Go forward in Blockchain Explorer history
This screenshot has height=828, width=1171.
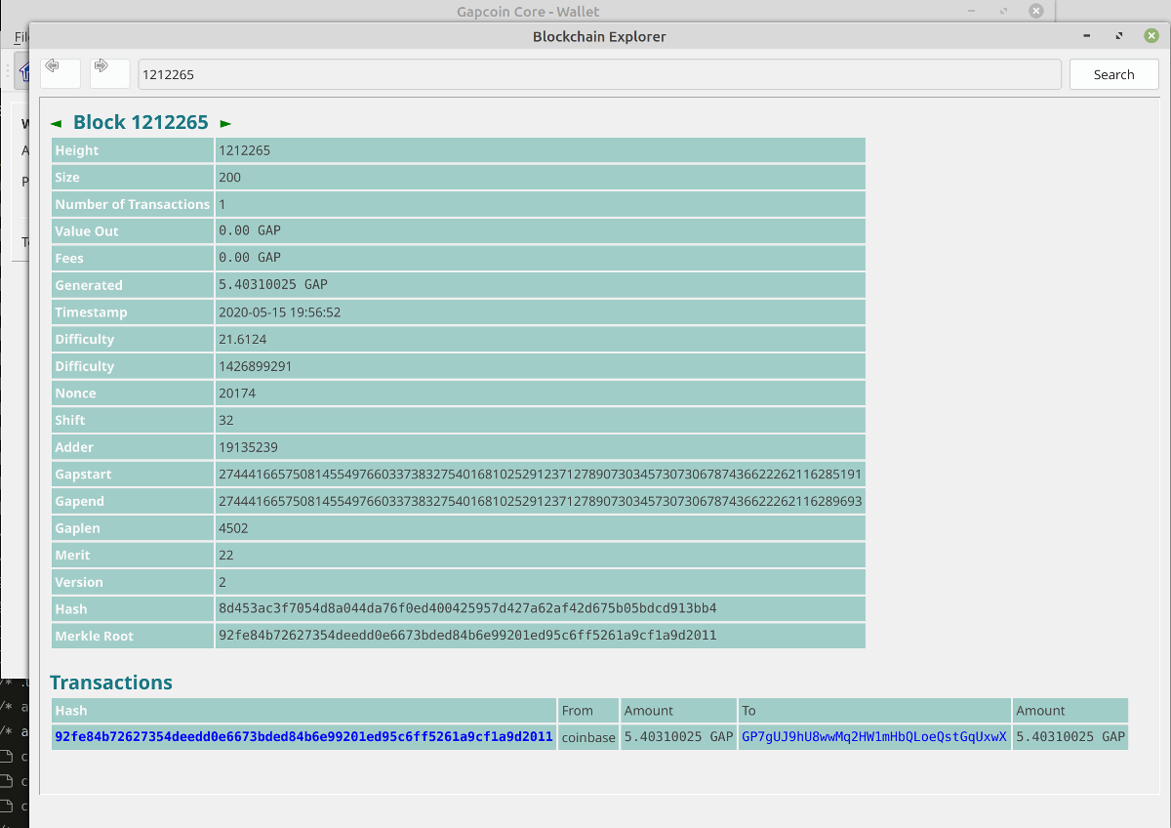click(x=109, y=74)
